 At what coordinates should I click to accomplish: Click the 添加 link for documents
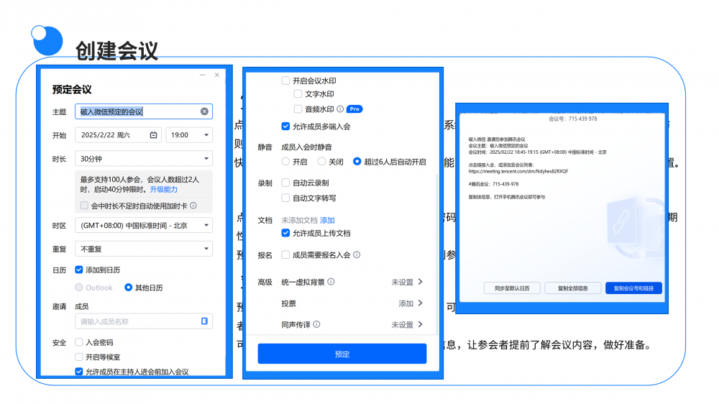(x=327, y=220)
